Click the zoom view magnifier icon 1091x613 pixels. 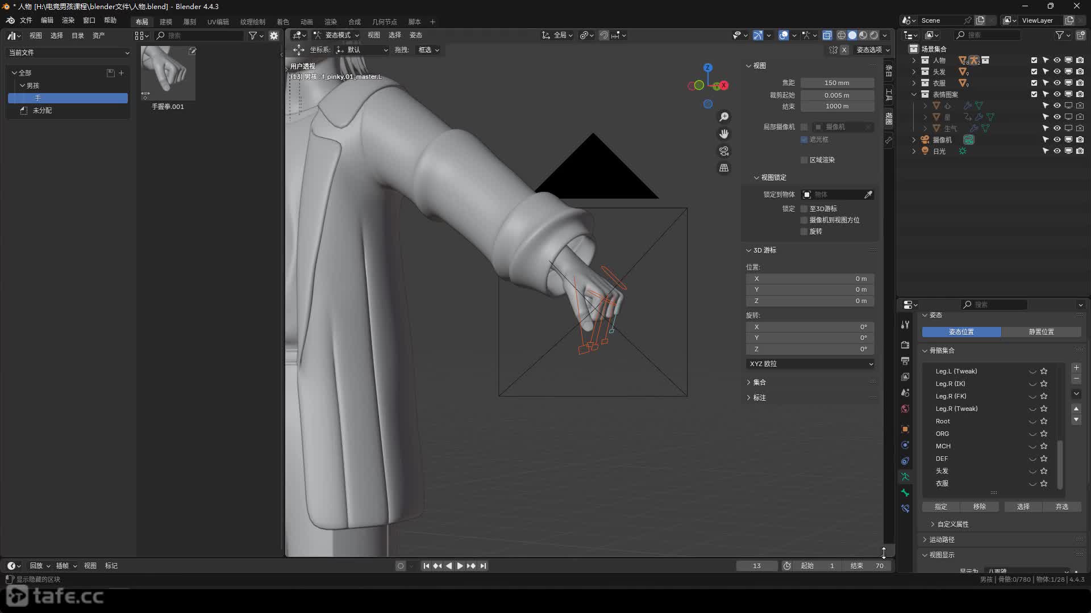coord(724,117)
